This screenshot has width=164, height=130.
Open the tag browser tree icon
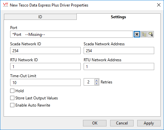[x=144, y=34]
